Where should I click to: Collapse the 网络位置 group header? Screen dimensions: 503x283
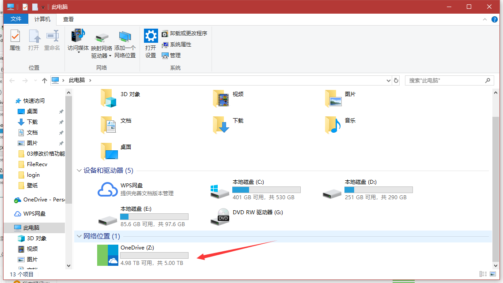click(x=79, y=236)
